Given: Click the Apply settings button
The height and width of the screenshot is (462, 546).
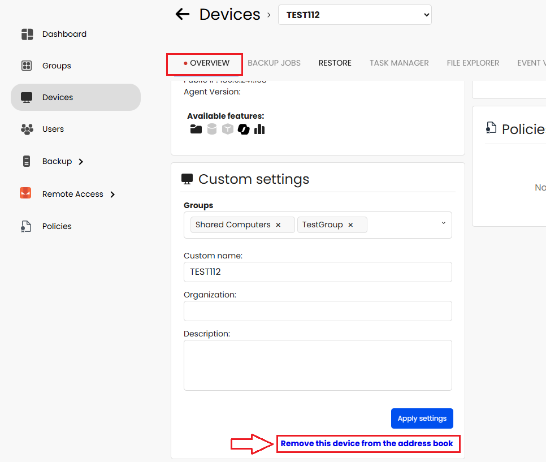Looking at the screenshot, I should click(422, 418).
